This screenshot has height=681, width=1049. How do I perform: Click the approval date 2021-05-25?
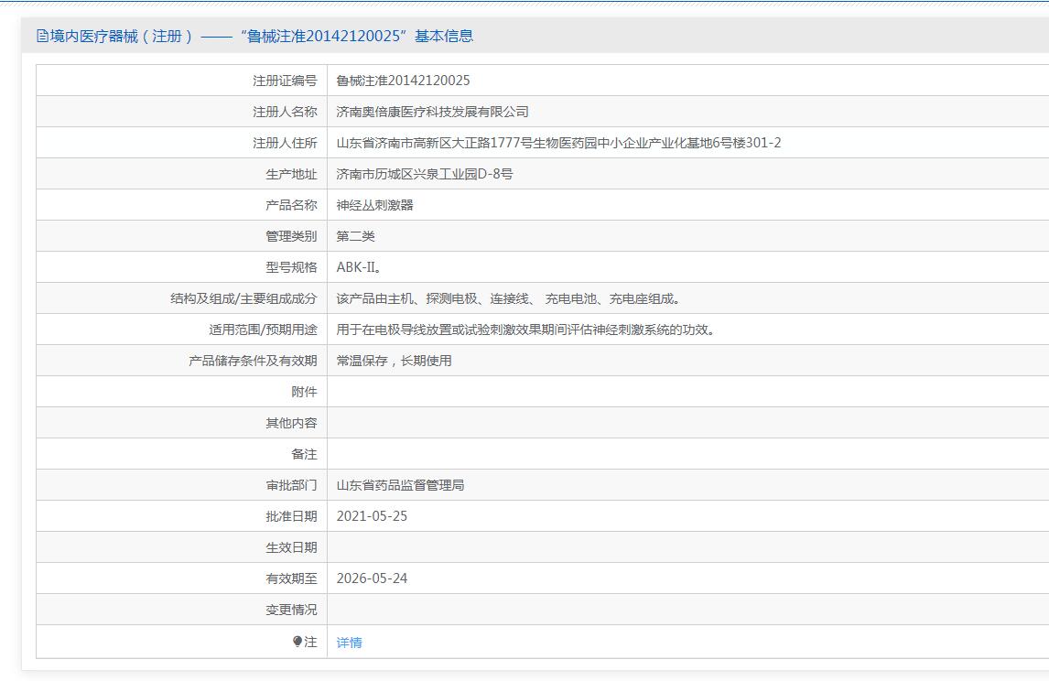tap(372, 516)
